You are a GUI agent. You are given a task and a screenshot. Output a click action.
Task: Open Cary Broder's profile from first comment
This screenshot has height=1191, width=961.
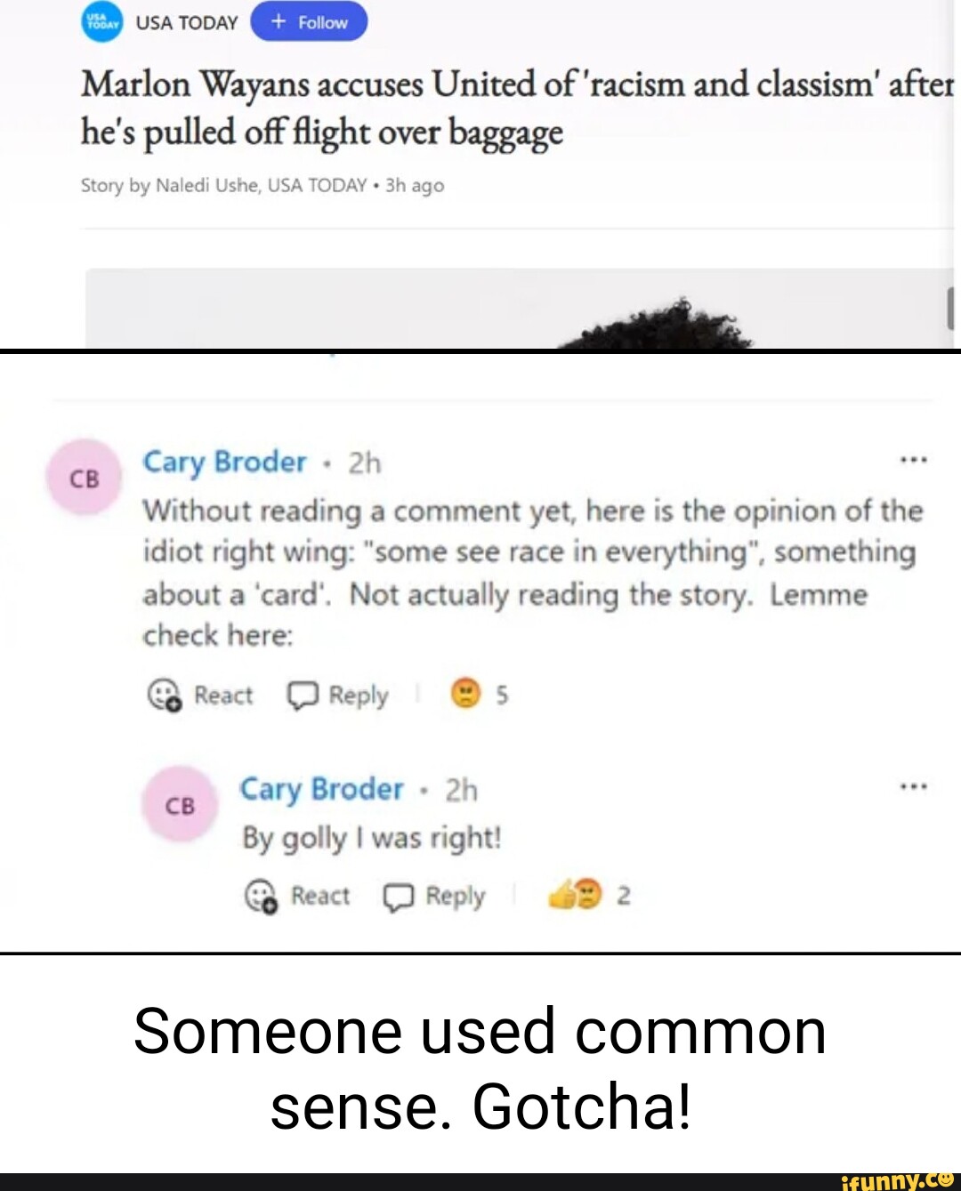click(224, 462)
